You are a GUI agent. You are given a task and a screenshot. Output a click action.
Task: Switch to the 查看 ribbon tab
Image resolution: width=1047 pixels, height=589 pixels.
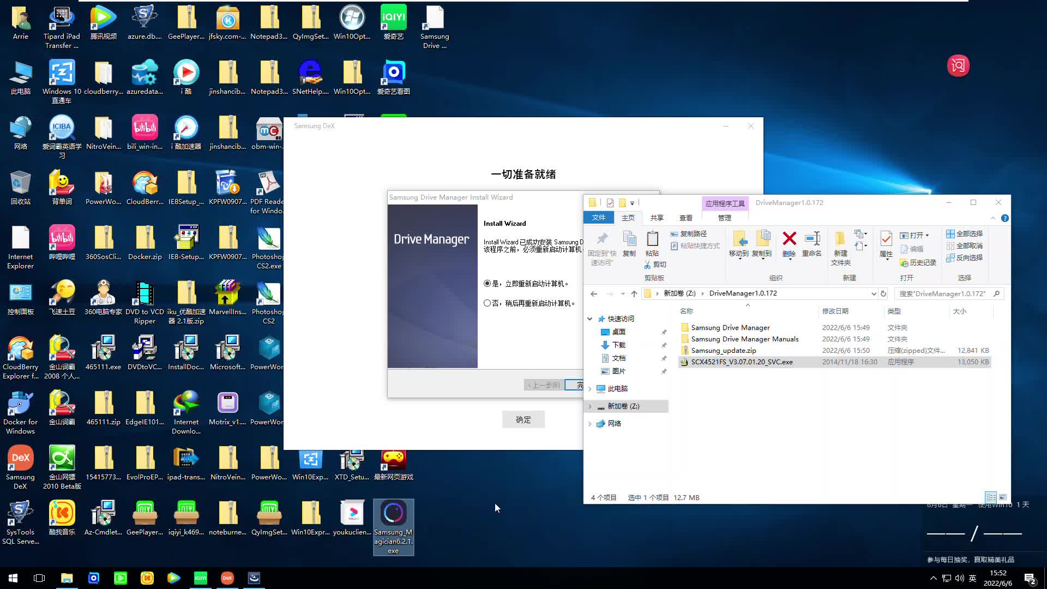tap(685, 218)
